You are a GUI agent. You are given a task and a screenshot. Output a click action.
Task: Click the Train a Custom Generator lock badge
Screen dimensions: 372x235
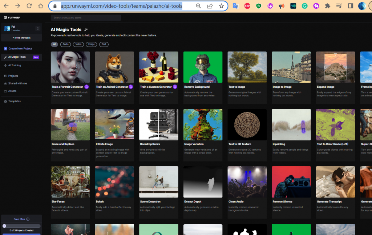[x=175, y=87]
